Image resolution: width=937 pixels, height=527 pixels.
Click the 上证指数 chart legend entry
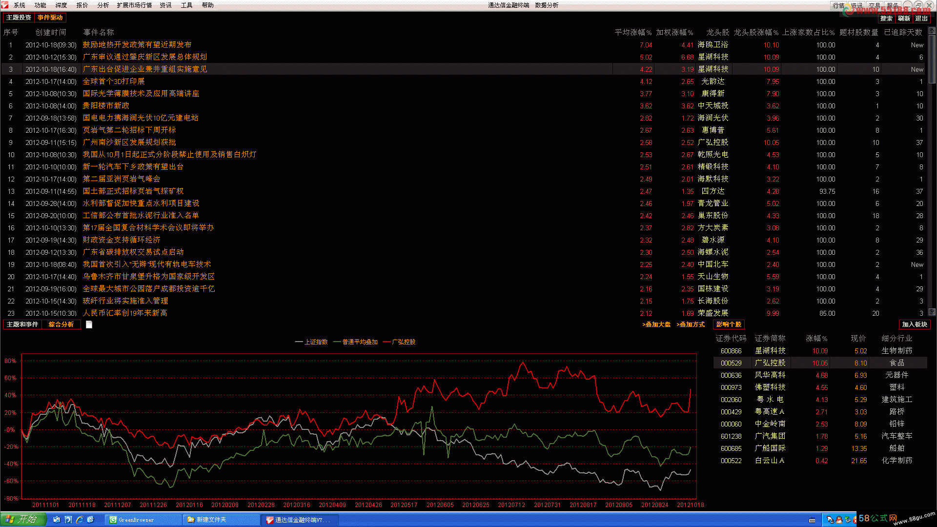(311, 342)
